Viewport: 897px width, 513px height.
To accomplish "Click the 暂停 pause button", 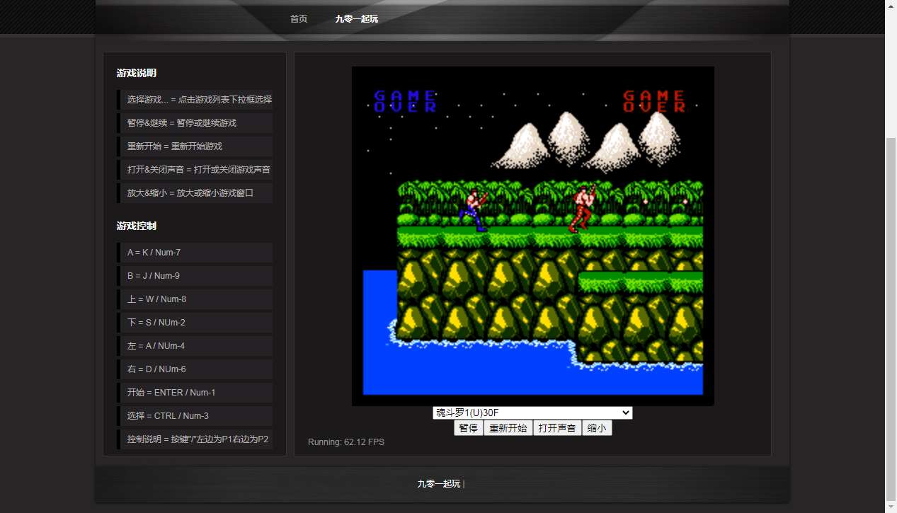I will pyautogui.click(x=468, y=428).
